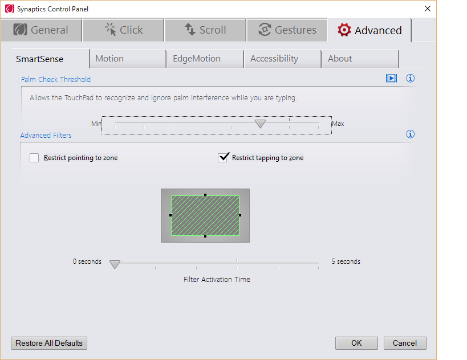Select the Gestures tab
Image resolution: width=467 pixels, height=360 pixels.
[x=287, y=30]
